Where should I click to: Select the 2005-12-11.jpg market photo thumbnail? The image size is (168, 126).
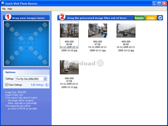pos(98,31)
